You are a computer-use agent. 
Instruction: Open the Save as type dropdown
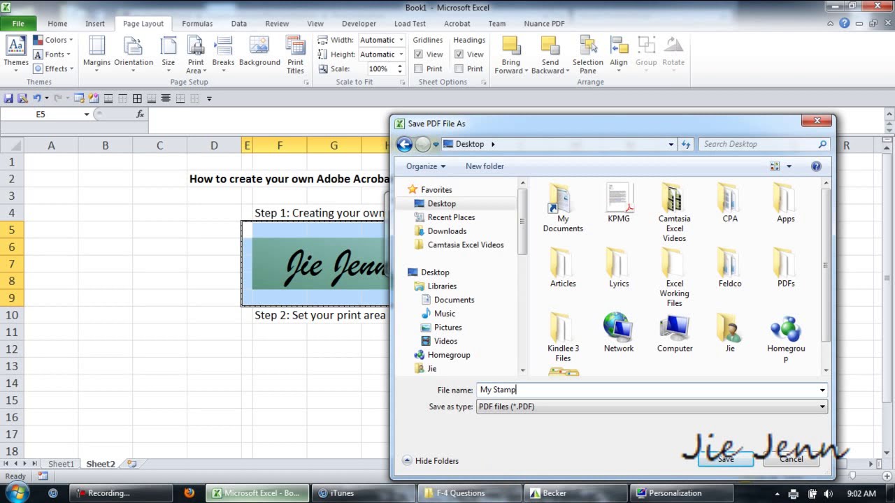pyautogui.click(x=652, y=407)
